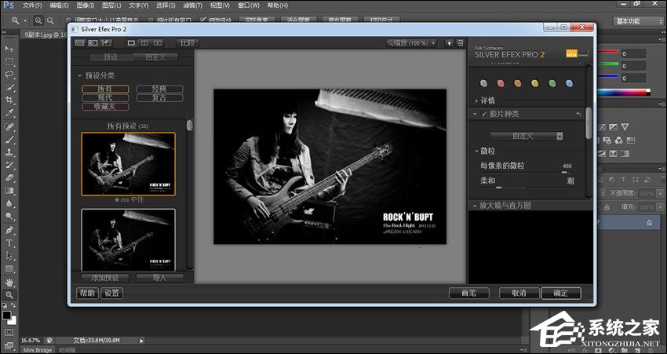The width and height of the screenshot is (667, 354).
Task: Toggle the 胶片种类 checkbox
Action: (x=483, y=115)
